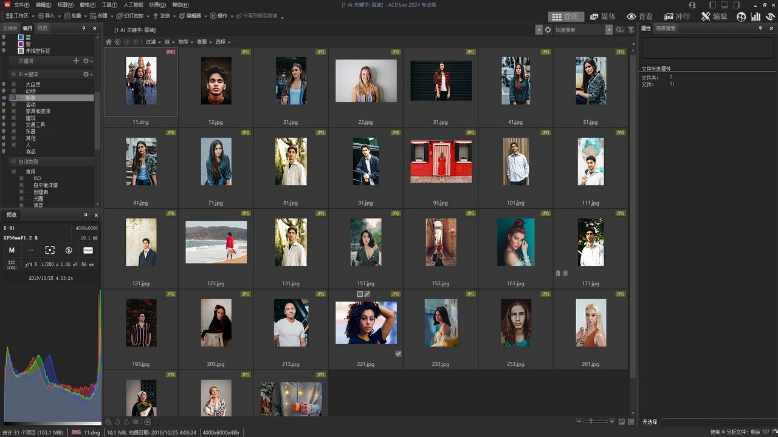Click the refresh icon beside quick search
778x437 pixels.
coord(548,30)
